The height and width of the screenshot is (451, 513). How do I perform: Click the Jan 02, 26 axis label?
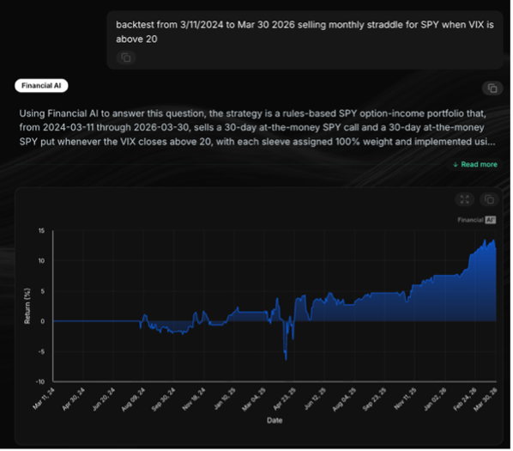pyautogui.click(x=435, y=399)
